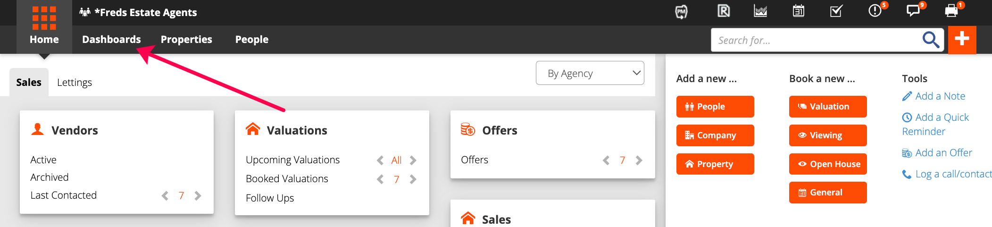The image size is (992, 227).
Task: Open the printer queue icon
Action: click(x=951, y=11)
